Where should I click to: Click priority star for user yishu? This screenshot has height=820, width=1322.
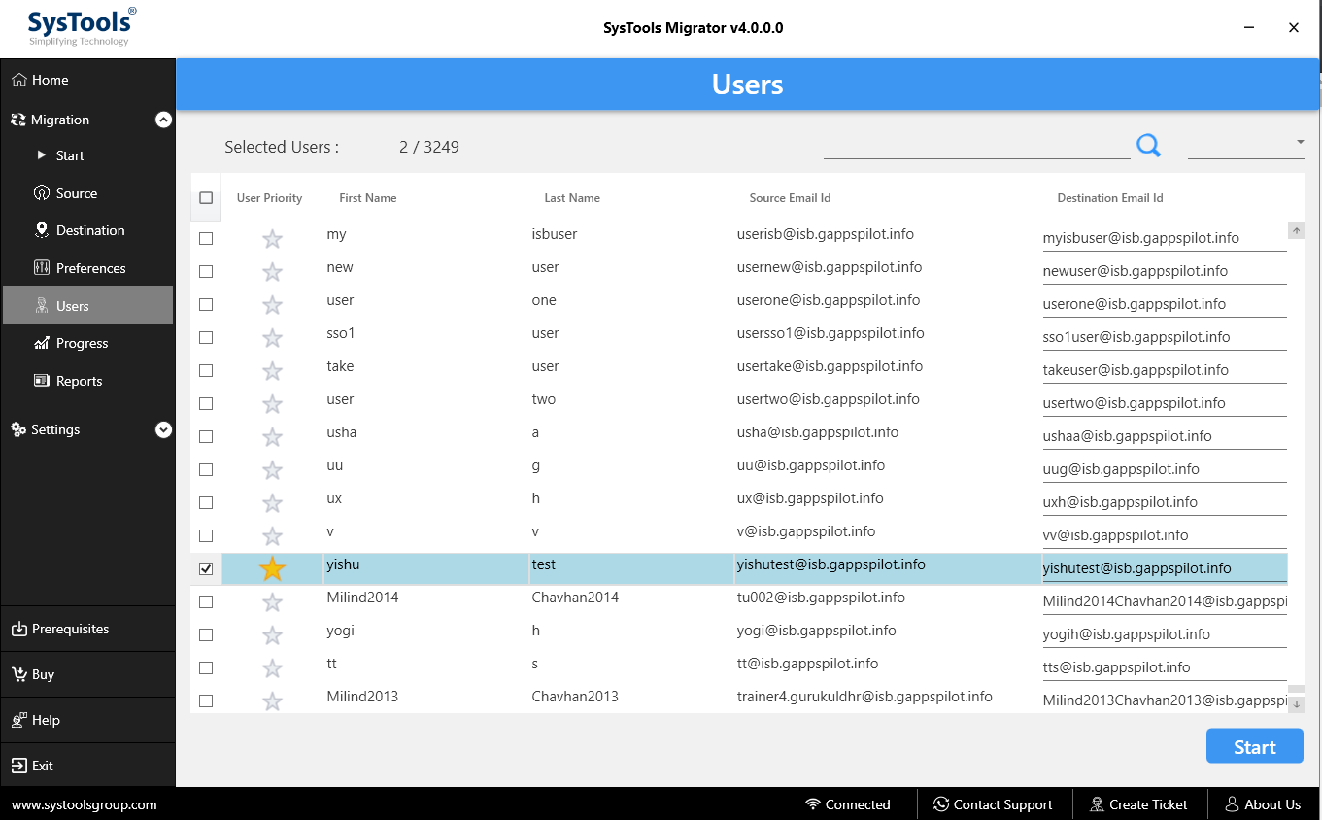click(273, 568)
